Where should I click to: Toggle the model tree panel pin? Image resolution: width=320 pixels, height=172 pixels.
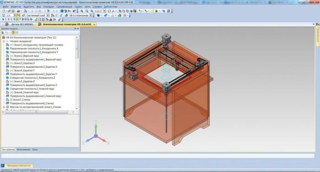75,29
